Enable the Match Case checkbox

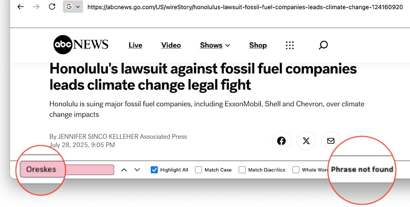tap(199, 170)
